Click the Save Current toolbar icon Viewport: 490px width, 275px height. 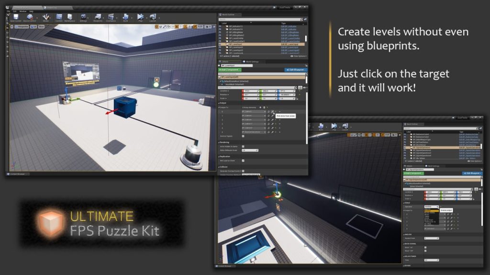tap(15, 18)
